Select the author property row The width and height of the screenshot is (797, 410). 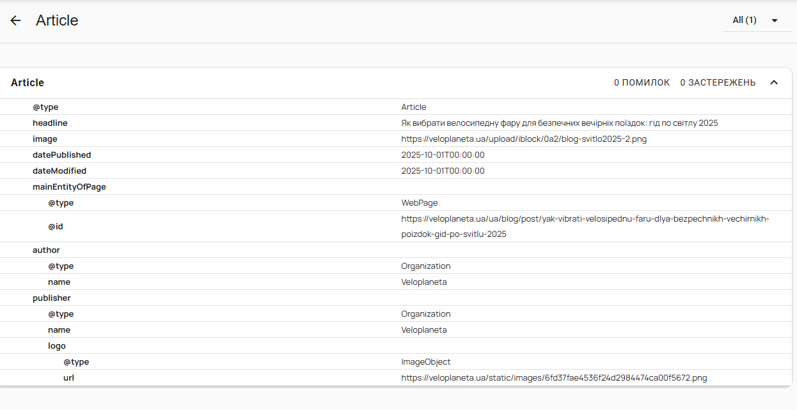coord(46,250)
